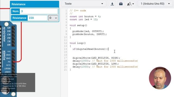Screen dimensions: 174x97
Task: Click the presenter webcam thumbnail
Action: click(160, 78)
